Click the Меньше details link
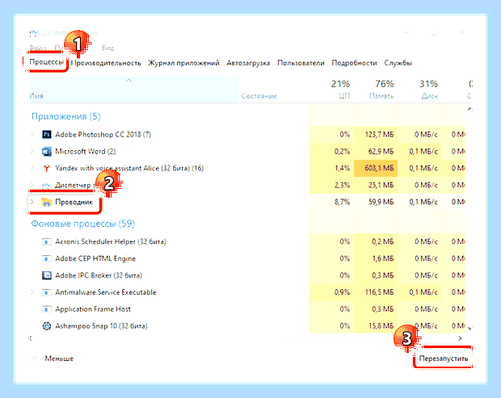 [x=59, y=358]
